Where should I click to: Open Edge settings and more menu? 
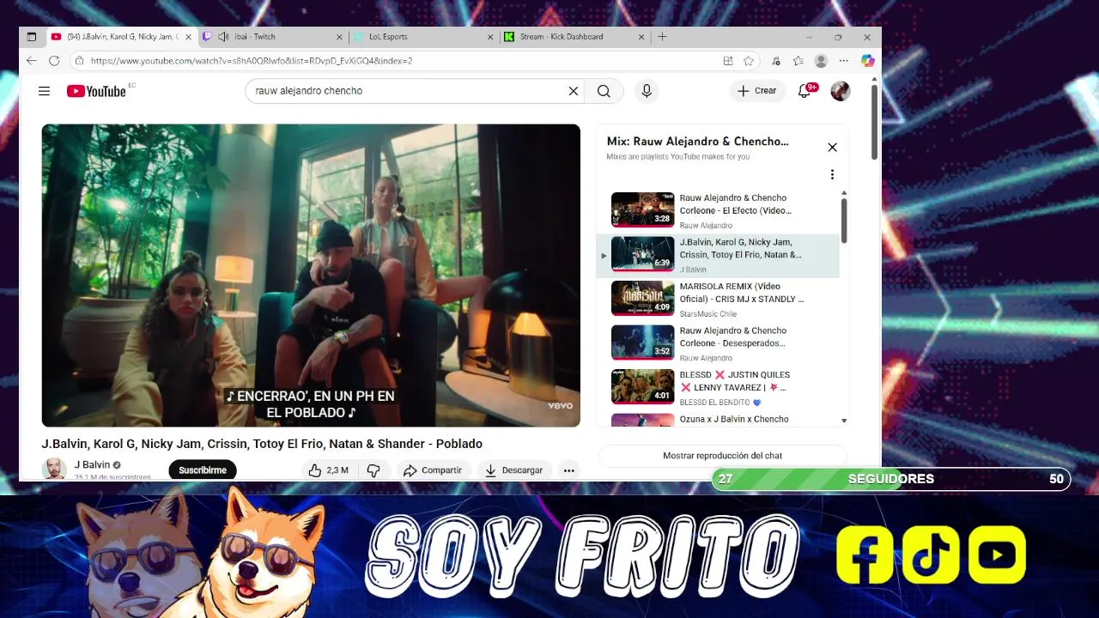pos(844,61)
